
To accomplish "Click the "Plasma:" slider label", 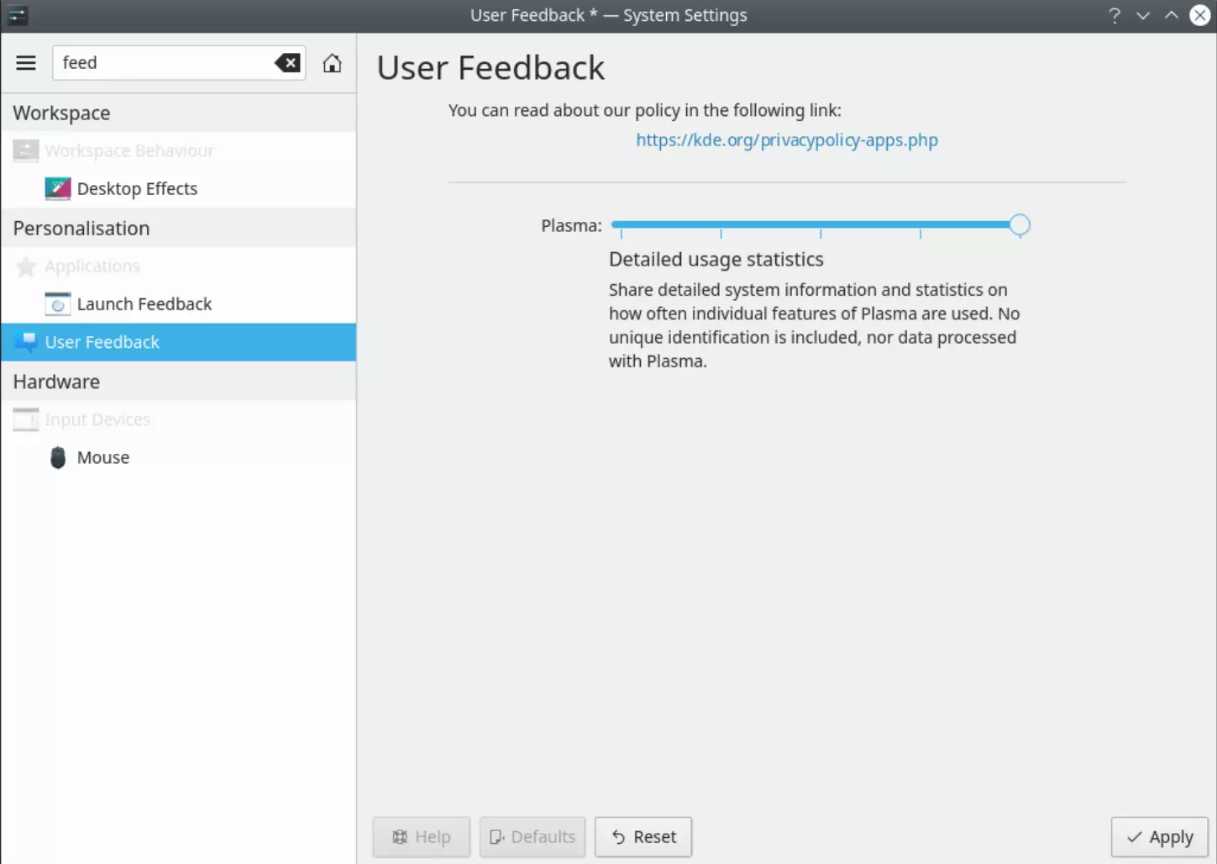I will pos(571,225).
